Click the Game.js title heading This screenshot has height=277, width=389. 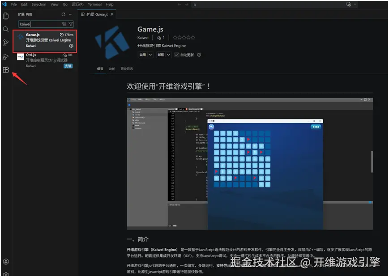pos(150,29)
